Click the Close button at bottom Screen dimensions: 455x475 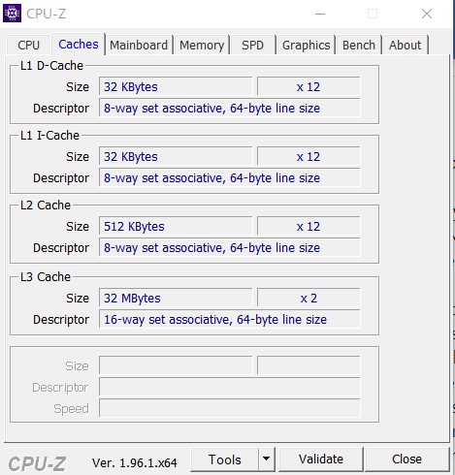click(x=406, y=459)
